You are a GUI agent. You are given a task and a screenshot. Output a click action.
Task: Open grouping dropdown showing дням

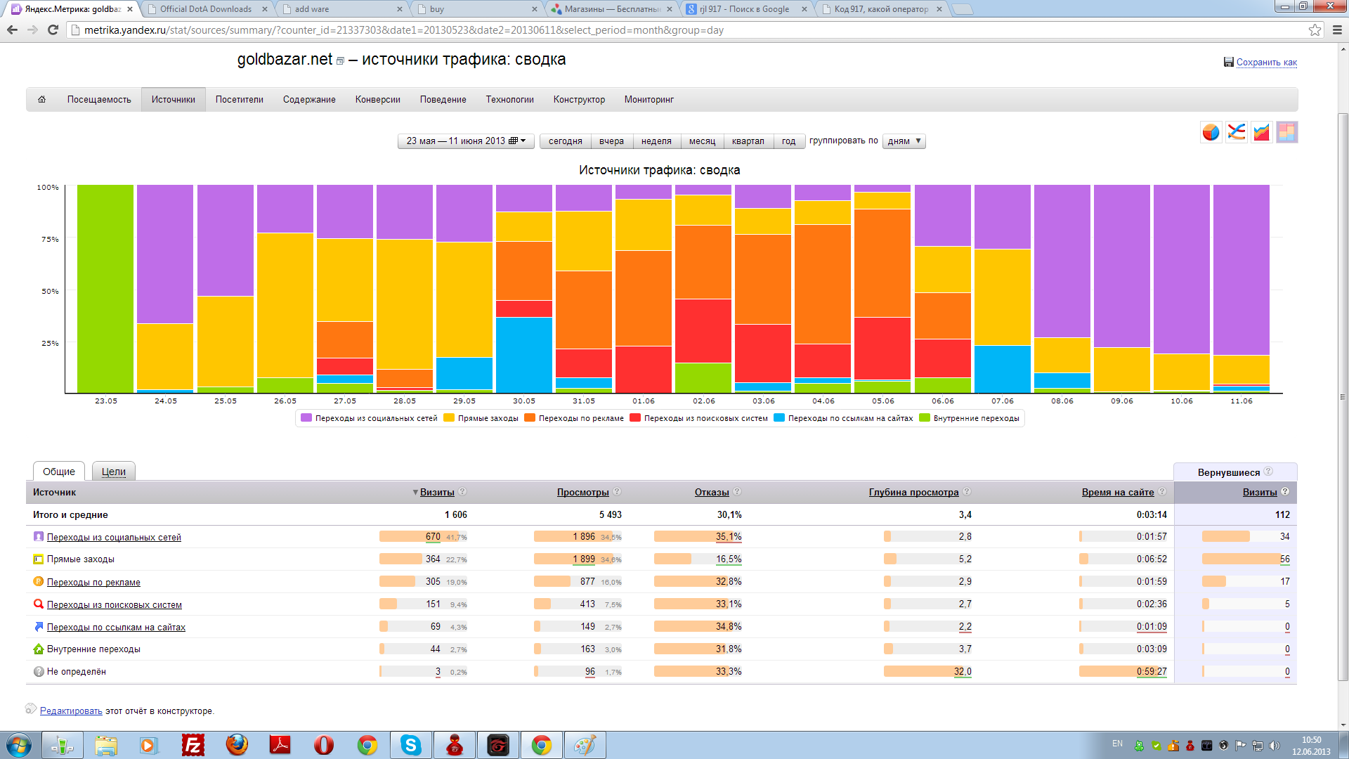click(x=904, y=141)
